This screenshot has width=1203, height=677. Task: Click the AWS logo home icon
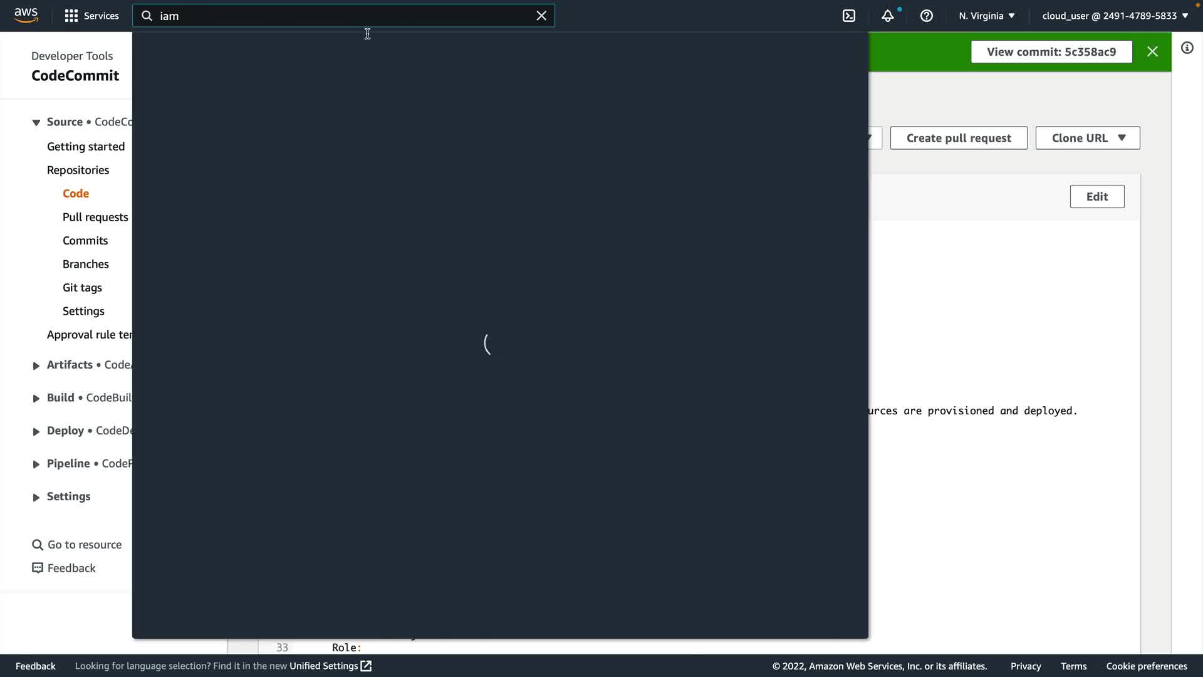[26, 15]
